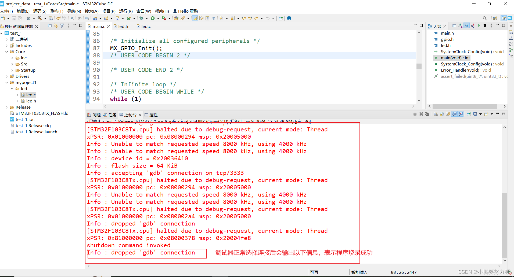The image size is (514, 277).
Task: Click the Next Annotation icon
Action: click(x=221, y=18)
